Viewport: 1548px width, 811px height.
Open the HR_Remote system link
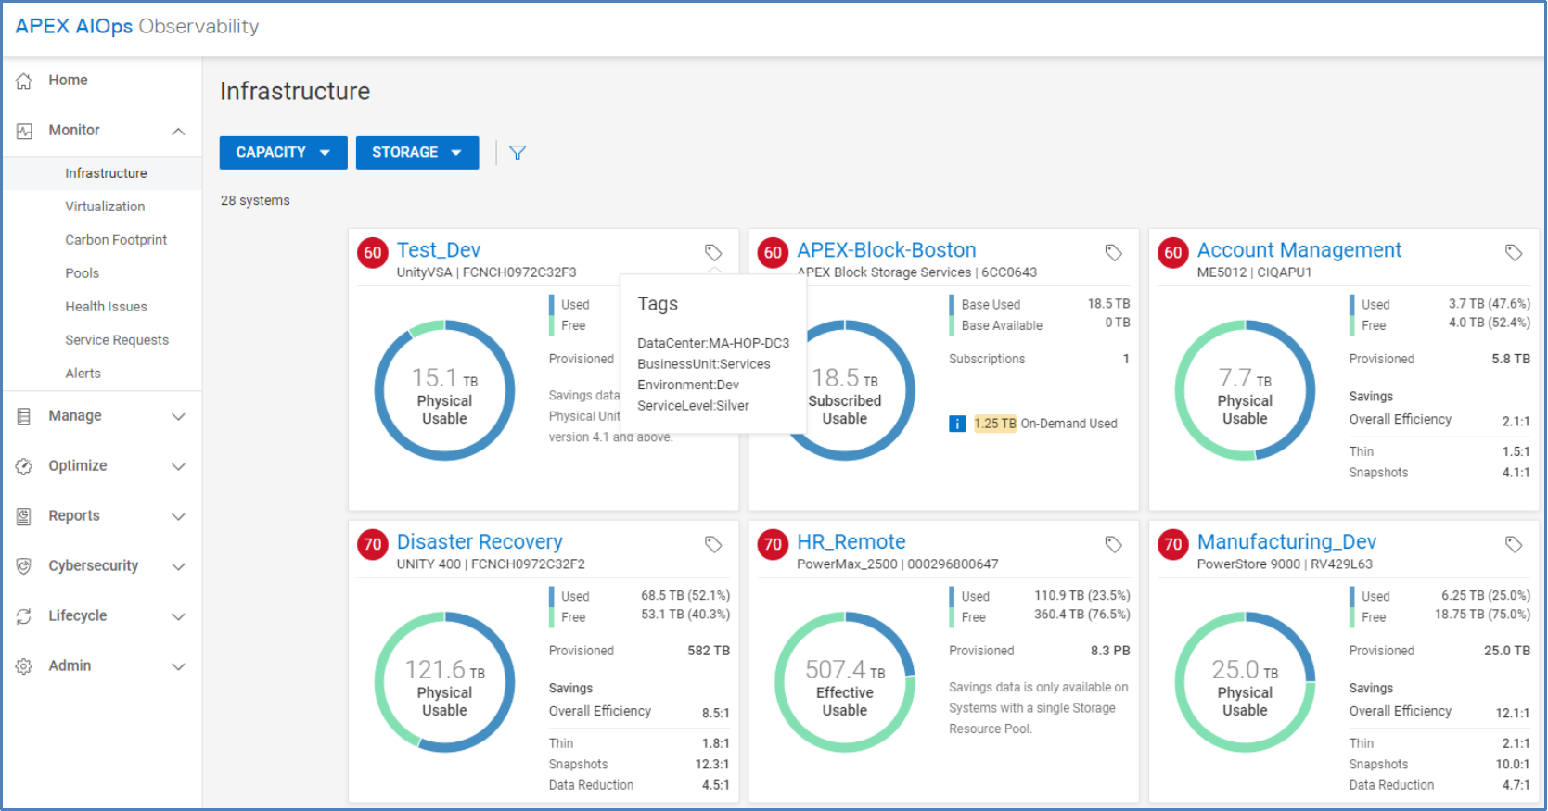tap(851, 542)
